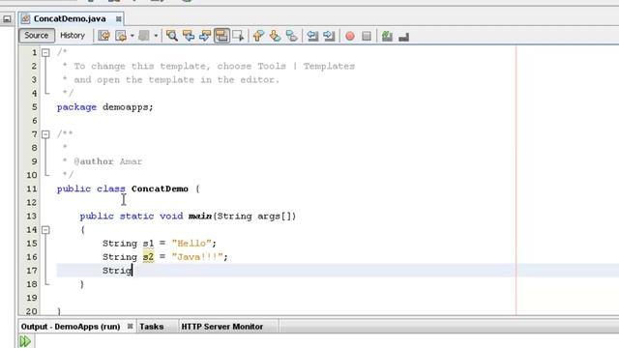
Task: Open the Forward history dropdown arrow
Action: point(156,36)
